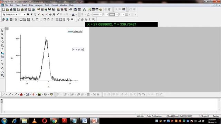Open the File menu
Screen dimensions: 221x124
pyautogui.click(x=6, y=5)
